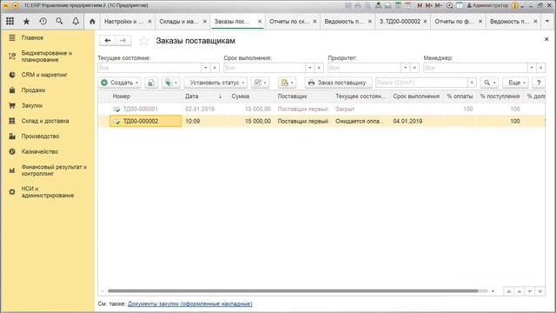The height and width of the screenshot is (313, 556).
Task: Open the Еще menu dropdown
Action: click(x=516, y=83)
